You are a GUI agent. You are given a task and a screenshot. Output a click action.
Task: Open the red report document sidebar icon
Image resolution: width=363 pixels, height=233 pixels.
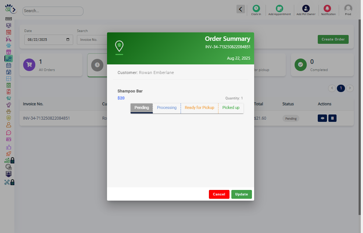(x=8, y=92)
